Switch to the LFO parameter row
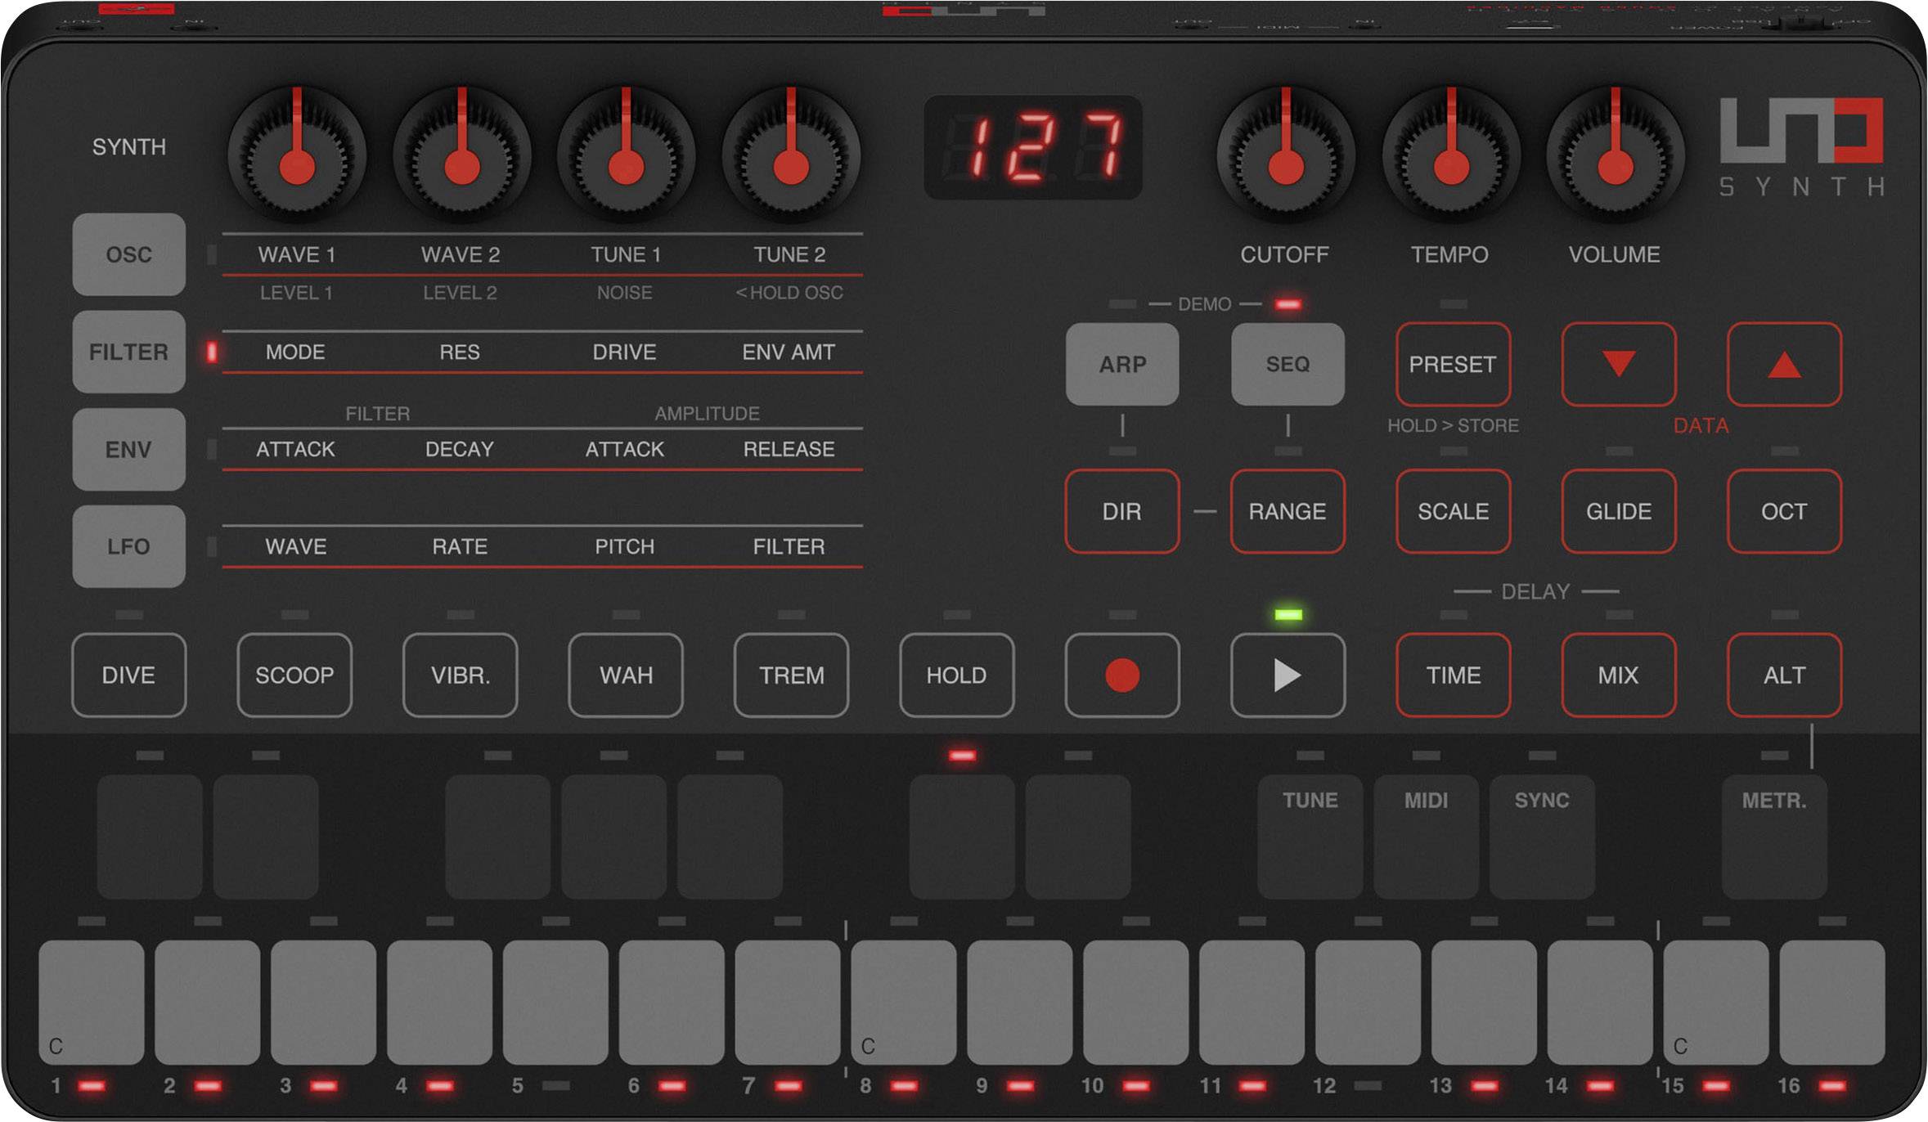The height and width of the screenshot is (1122, 1928). pos(128,546)
